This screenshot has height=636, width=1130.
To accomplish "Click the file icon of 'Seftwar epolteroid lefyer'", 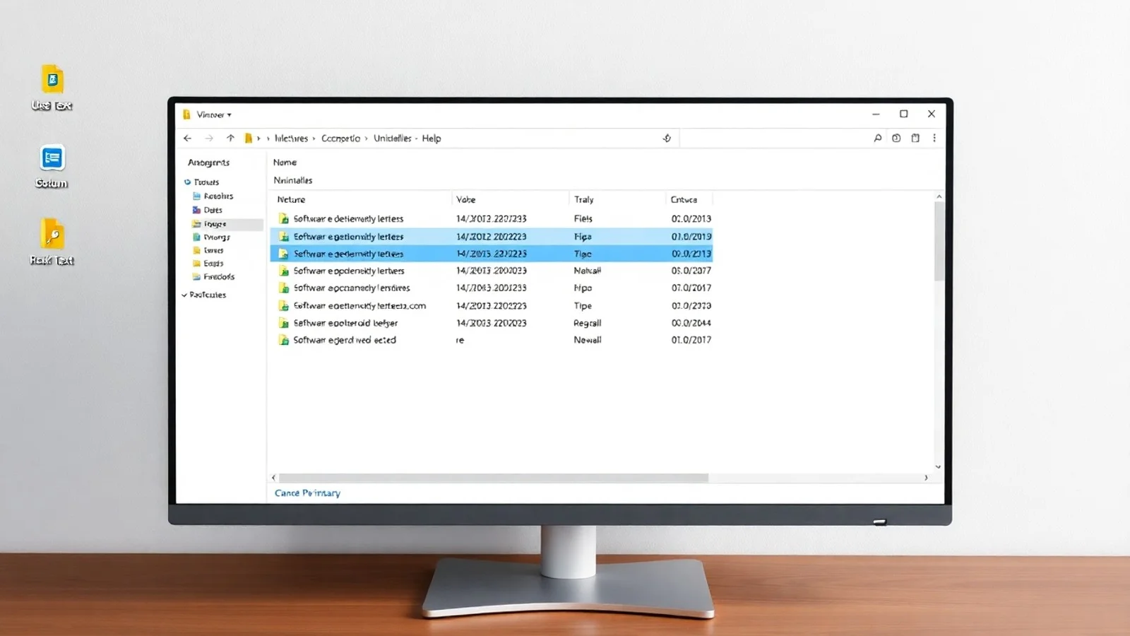I will (x=284, y=323).
